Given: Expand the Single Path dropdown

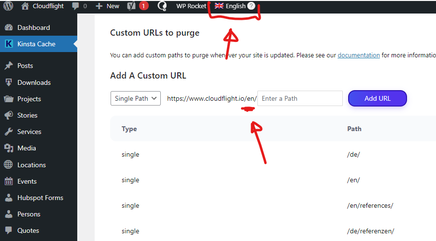Looking at the screenshot, I should [x=135, y=98].
